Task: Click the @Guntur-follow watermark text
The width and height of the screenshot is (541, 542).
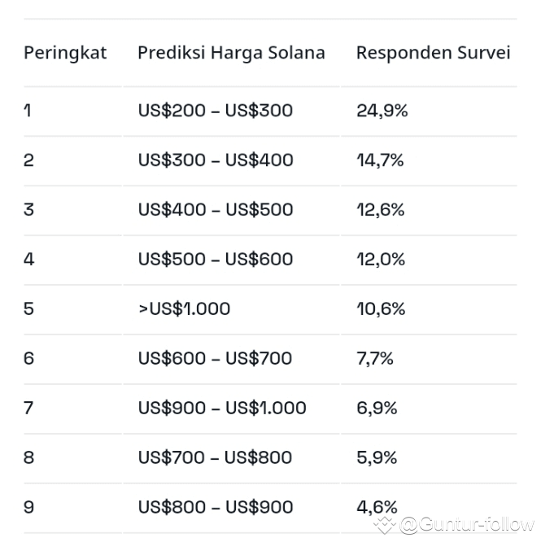Action: click(x=466, y=524)
